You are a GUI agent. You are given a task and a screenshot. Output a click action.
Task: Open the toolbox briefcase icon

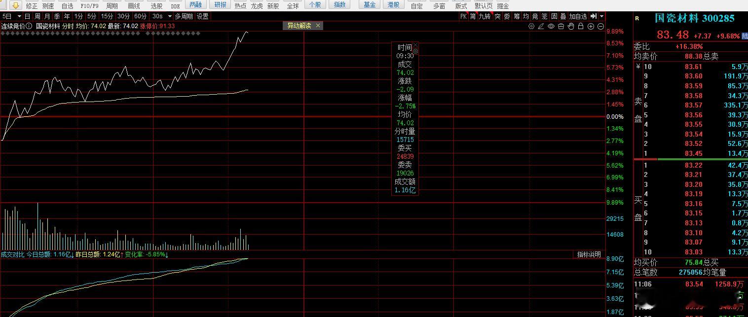[x=561, y=26]
